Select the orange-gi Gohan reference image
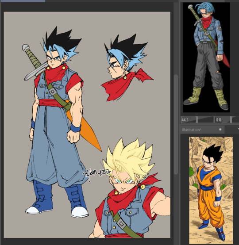Image resolution: width=239 pixels, height=245 pixels. (x=211, y=190)
